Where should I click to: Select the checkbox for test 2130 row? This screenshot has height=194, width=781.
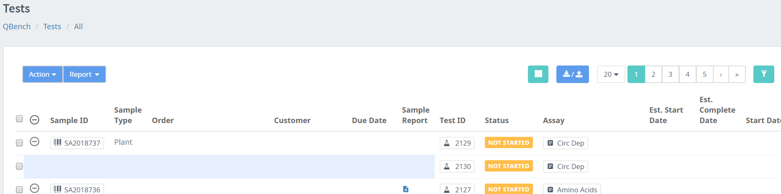click(19, 166)
